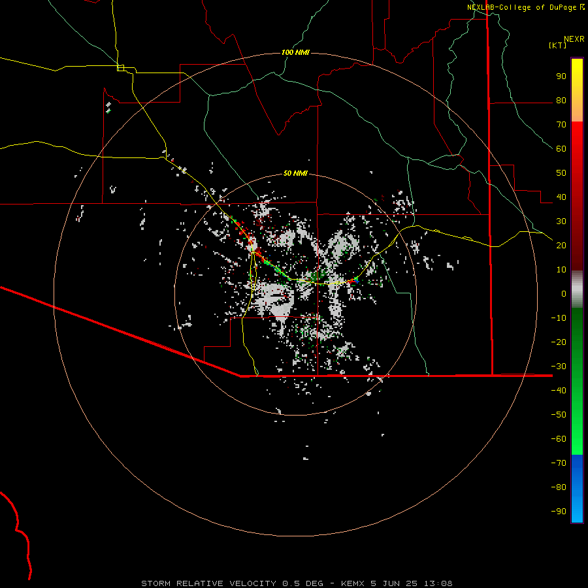Click the -80 value on the velocity legend
Viewport: 588px width, 588px height.
pyautogui.click(x=559, y=487)
